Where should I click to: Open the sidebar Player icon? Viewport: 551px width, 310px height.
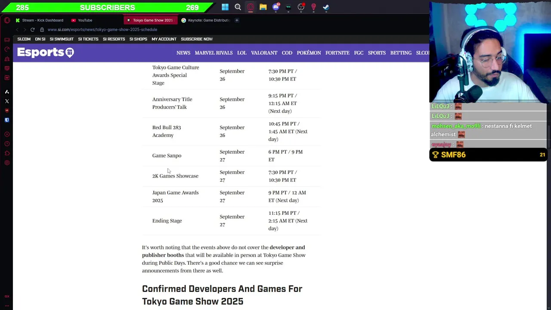[x=7, y=134]
